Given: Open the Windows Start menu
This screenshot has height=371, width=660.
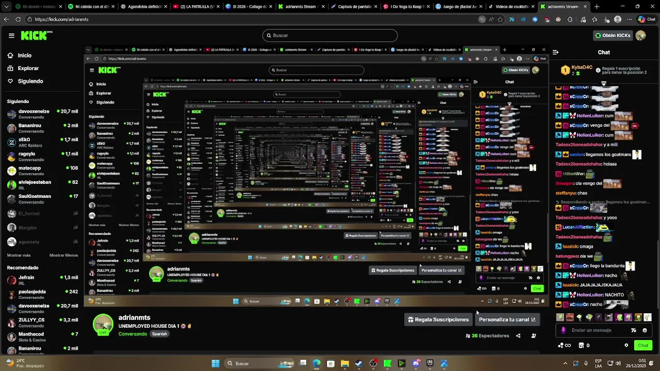Looking at the screenshot, I should 216,363.
